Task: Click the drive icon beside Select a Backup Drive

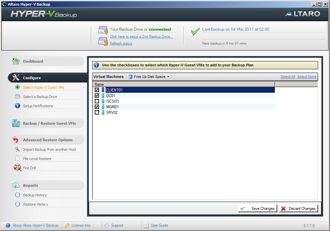Action: pyautogui.click(x=17, y=96)
